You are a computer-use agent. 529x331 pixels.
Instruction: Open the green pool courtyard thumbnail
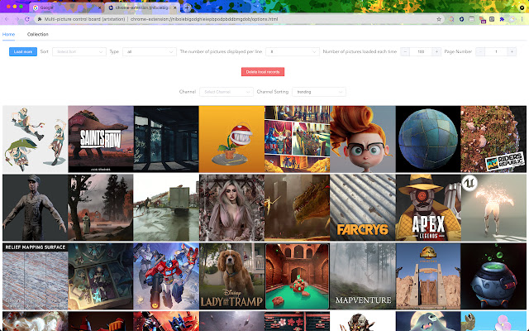pos(298,276)
